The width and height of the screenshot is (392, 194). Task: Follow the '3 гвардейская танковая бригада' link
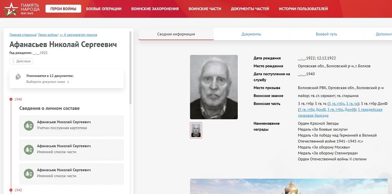point(340,112)
